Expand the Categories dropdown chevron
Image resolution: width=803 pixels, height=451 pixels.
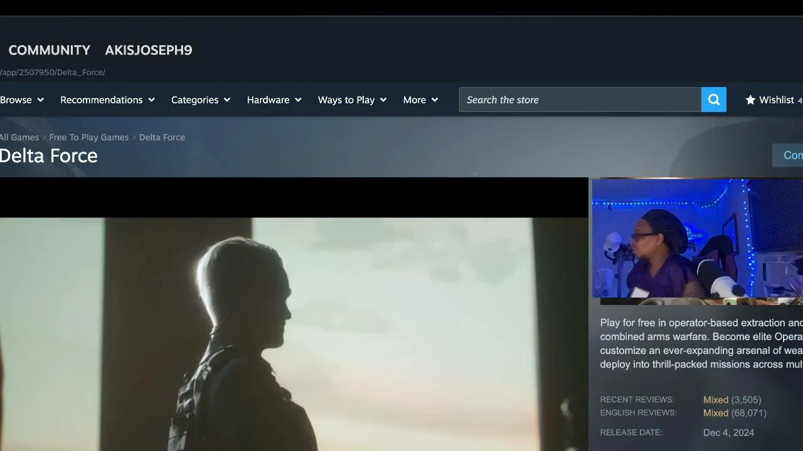[x=227, y=100]
